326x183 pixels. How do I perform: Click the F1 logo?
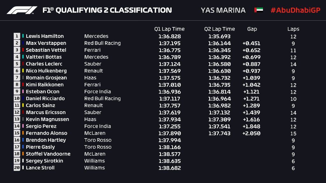coord(22,10)
